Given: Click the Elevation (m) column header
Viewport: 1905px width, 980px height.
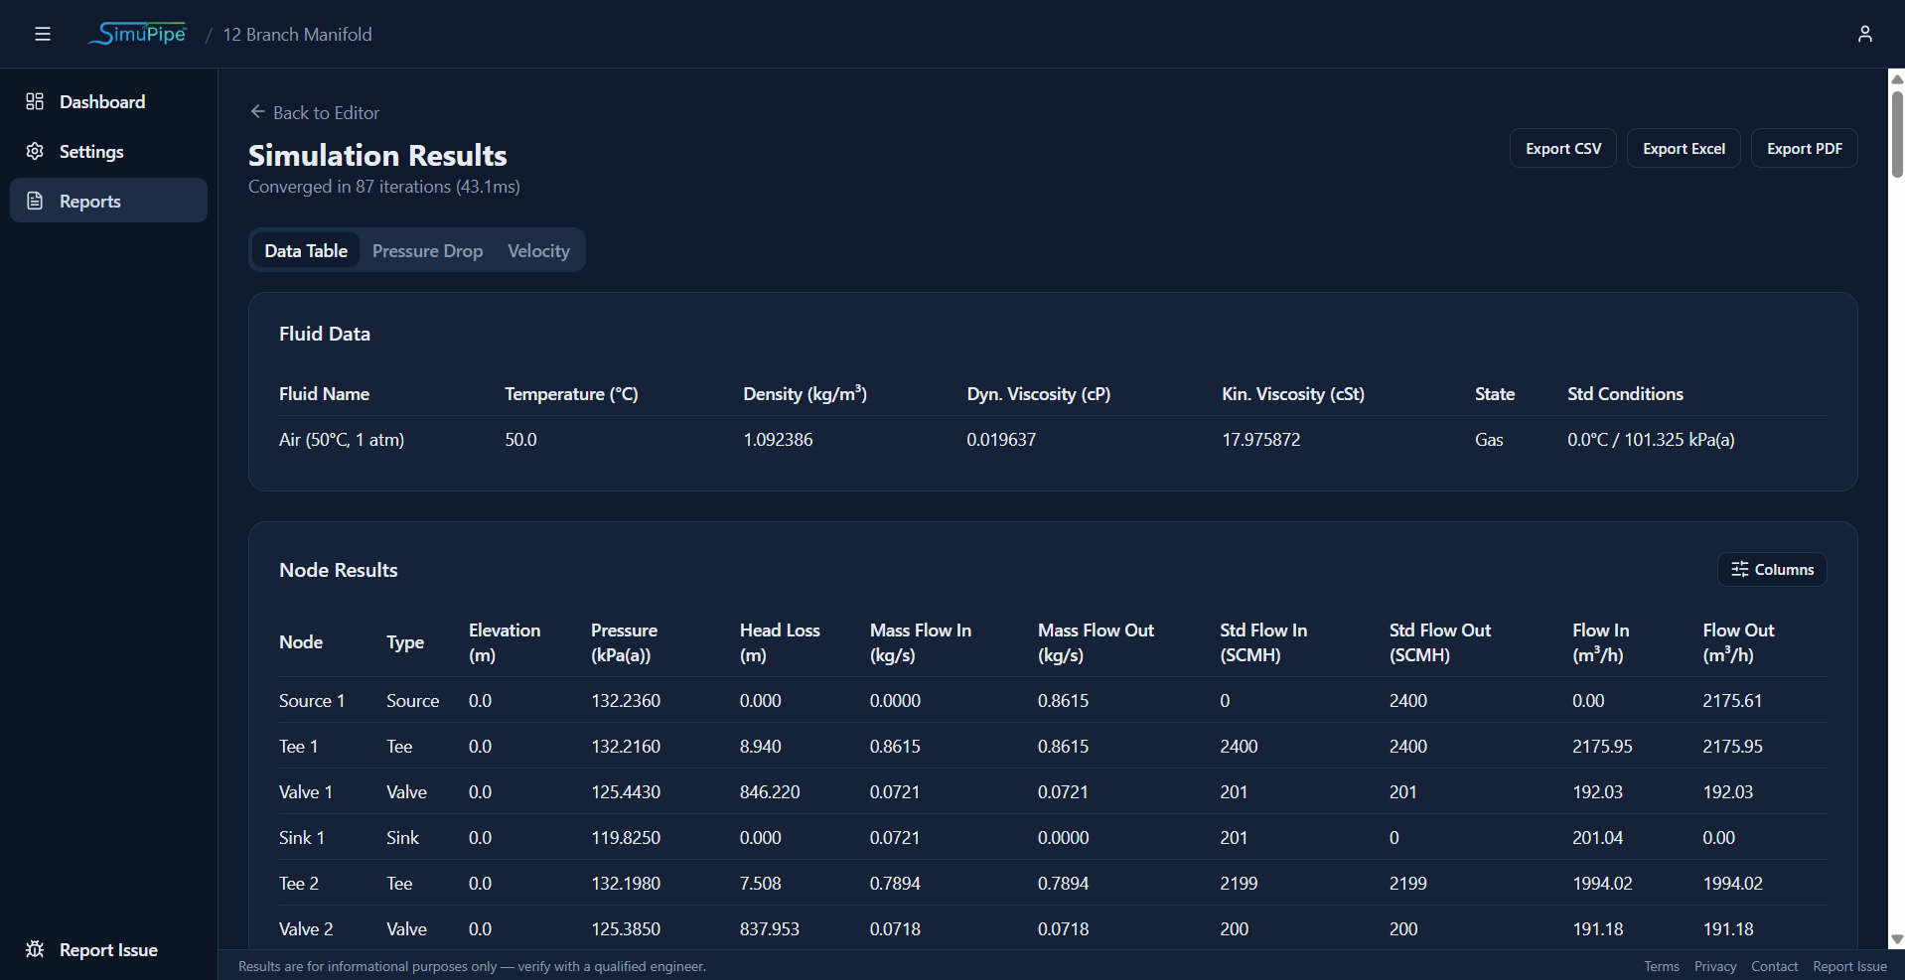Looking at the screenshot, I should tap(505, 642).
